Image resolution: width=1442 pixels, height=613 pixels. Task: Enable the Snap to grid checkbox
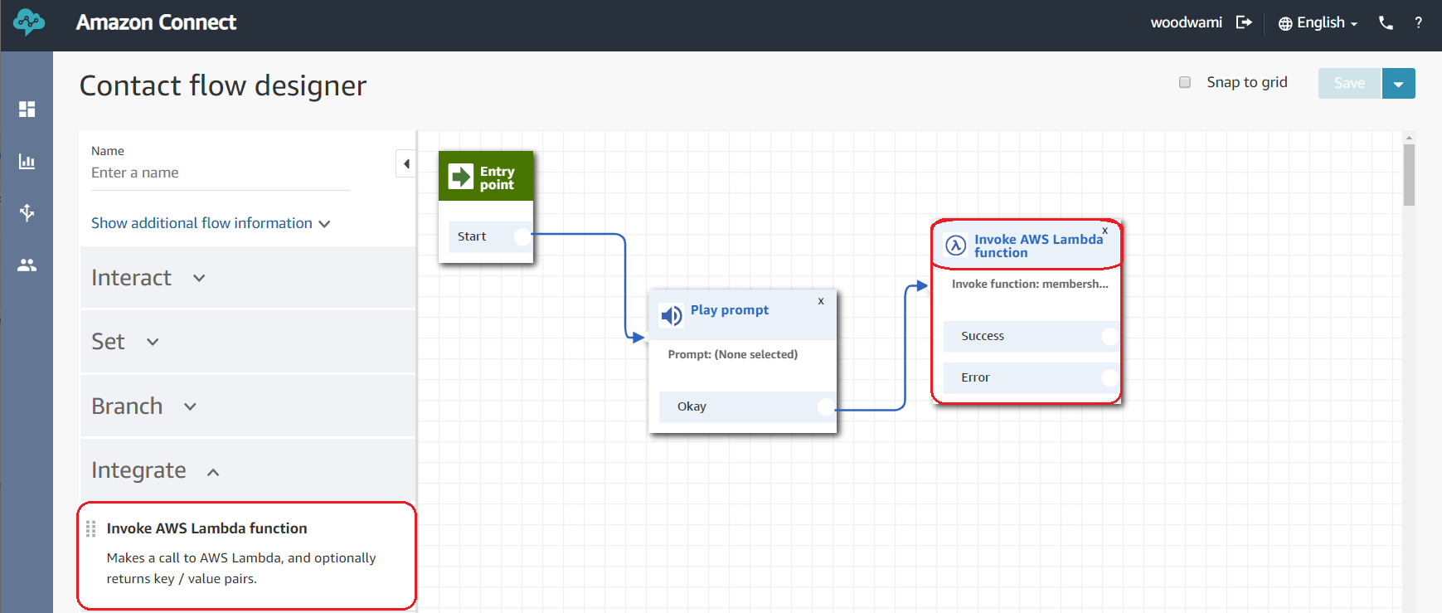point(1185,82)
